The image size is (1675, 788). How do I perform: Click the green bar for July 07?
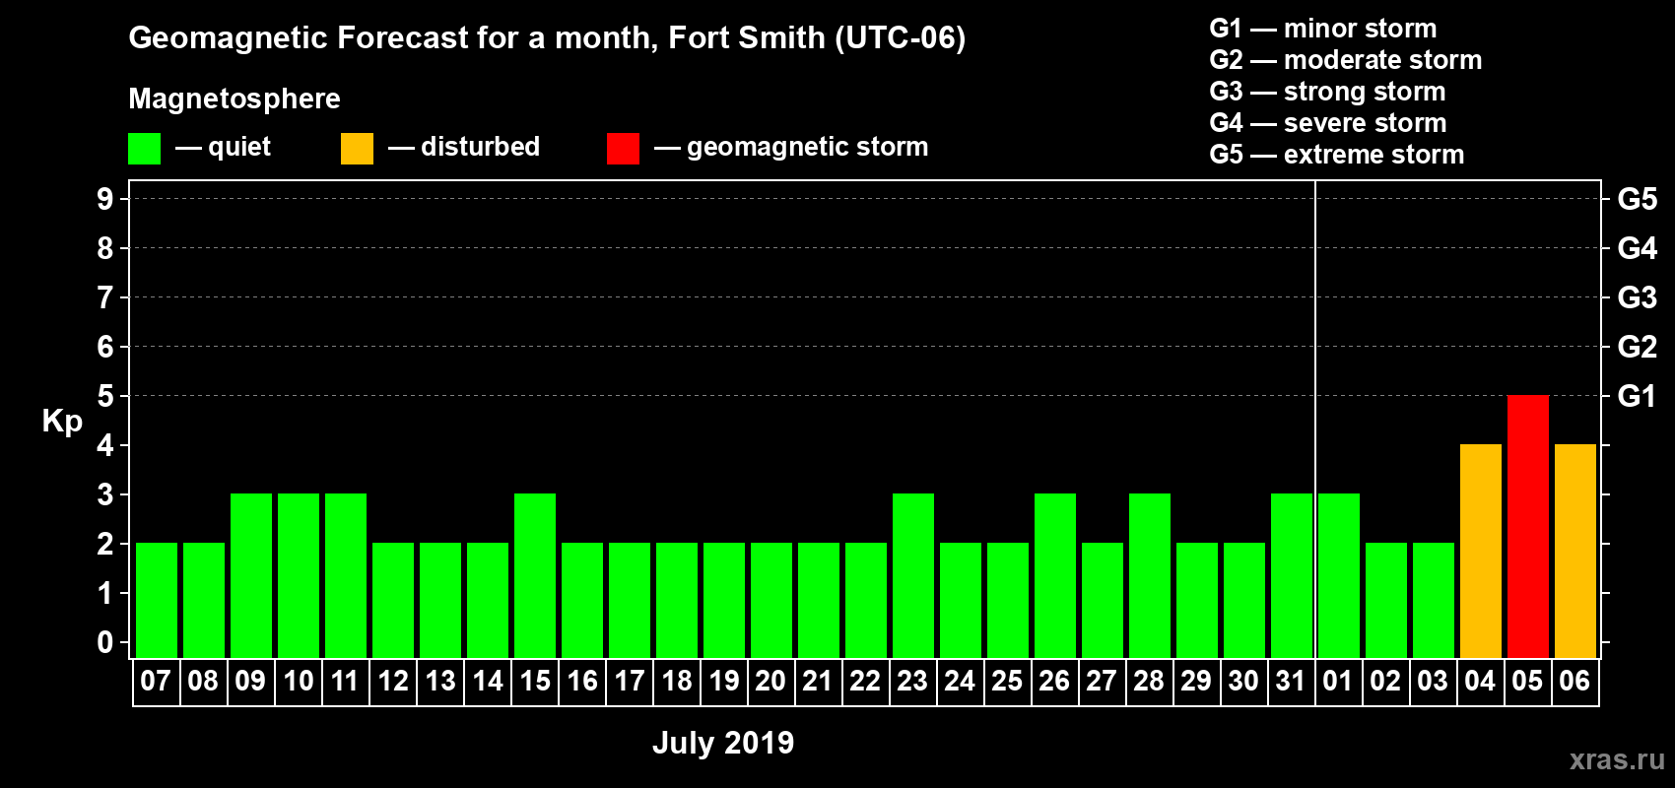pyautogui.click(x=156, y=601)
